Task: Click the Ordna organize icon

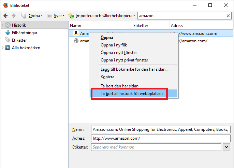Action: [24, 16]
